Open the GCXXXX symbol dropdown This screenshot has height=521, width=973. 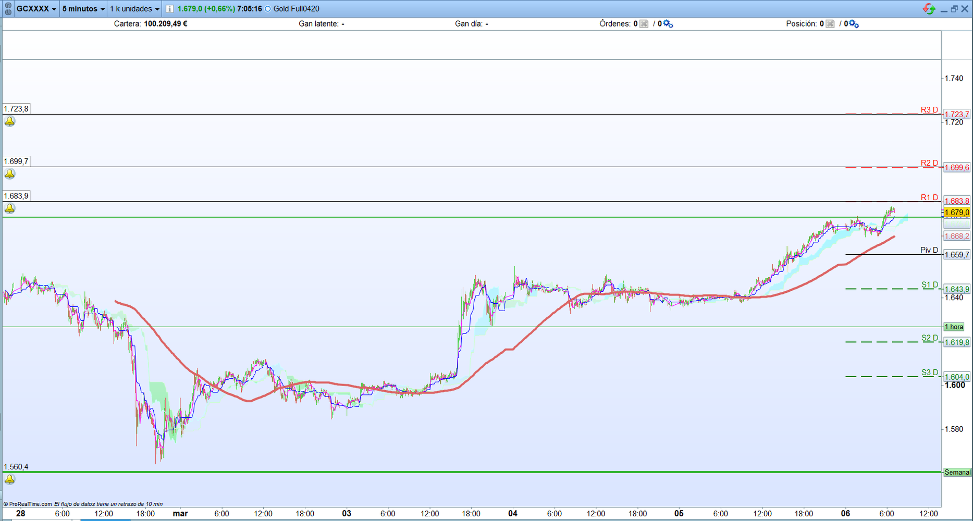pyautogui.click(x=36, y=9)
